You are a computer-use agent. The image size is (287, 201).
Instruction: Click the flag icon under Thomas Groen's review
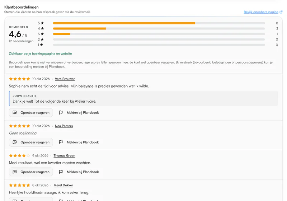coord(61,172)
